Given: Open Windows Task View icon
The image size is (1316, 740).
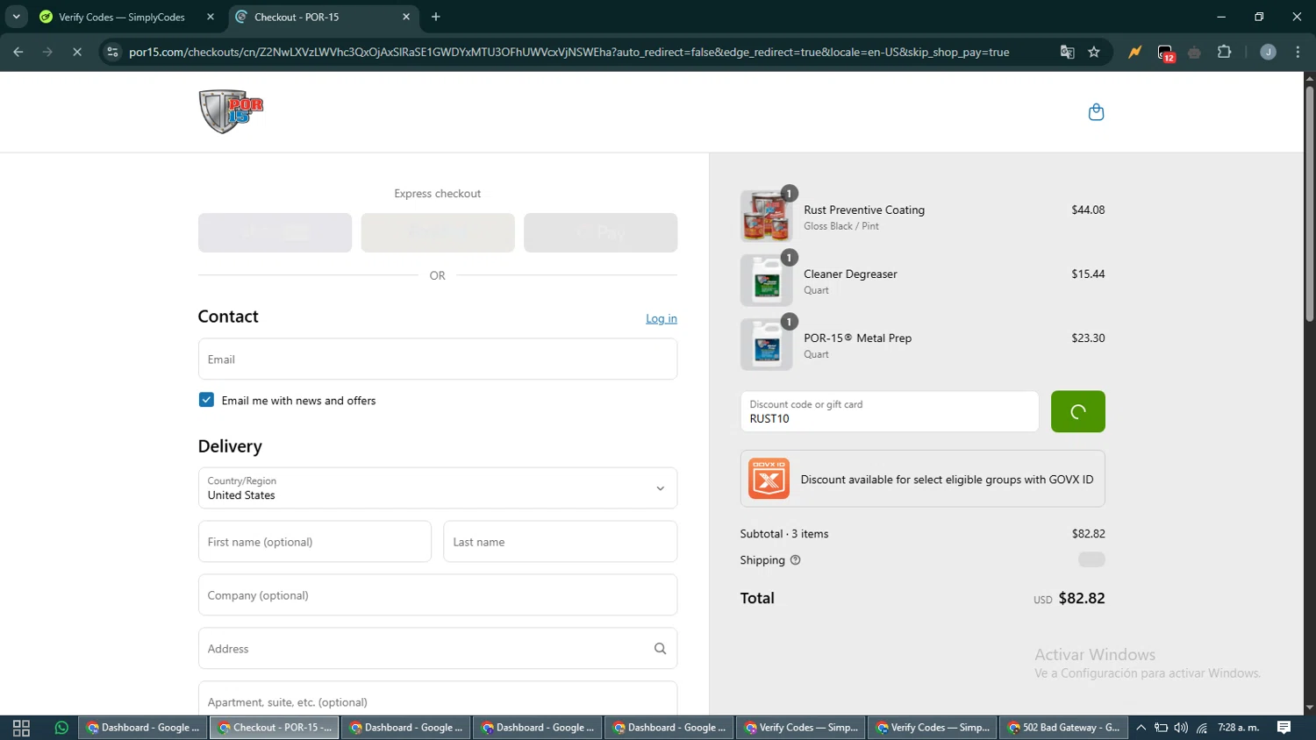Looking at the screenshot, I should [x=21, y=728].
